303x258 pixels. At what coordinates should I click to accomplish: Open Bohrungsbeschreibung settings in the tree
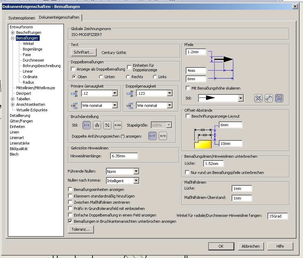click(41, 66)
